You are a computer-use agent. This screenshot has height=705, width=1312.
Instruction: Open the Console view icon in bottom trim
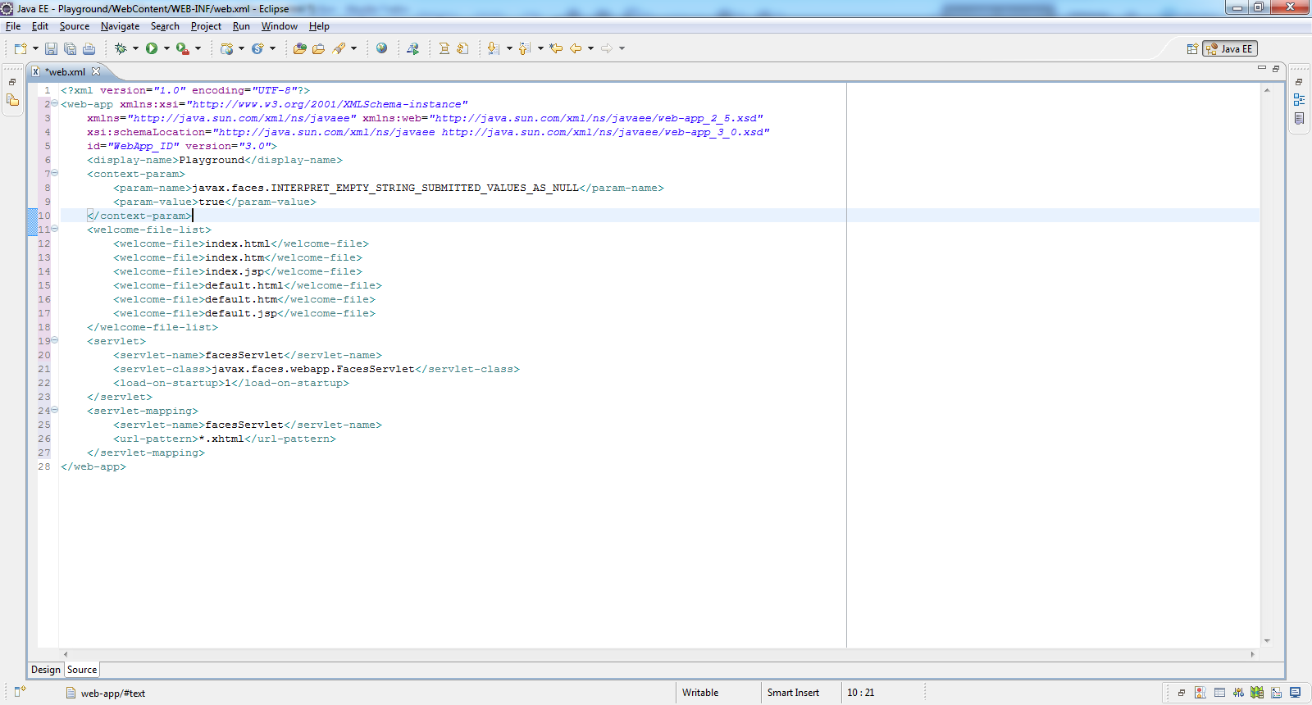pyautogui.click(x=1295, y=693)
